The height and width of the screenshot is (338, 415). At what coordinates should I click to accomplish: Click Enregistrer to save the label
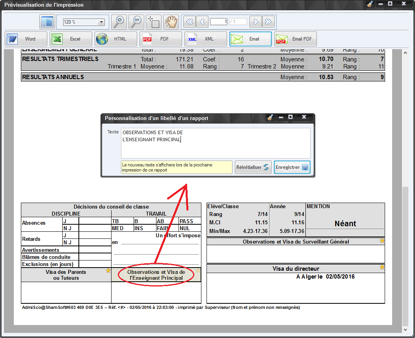point(292,167)
